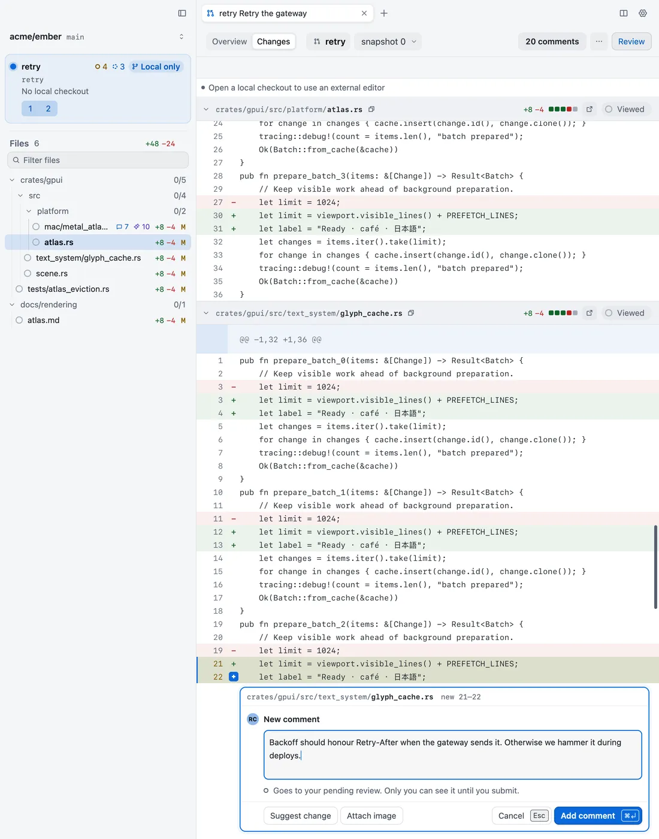The width and height of the screenshot is (659, 839).
Task: Open glyph_cache.rs in external editor icon
Action: click(590, 313)
